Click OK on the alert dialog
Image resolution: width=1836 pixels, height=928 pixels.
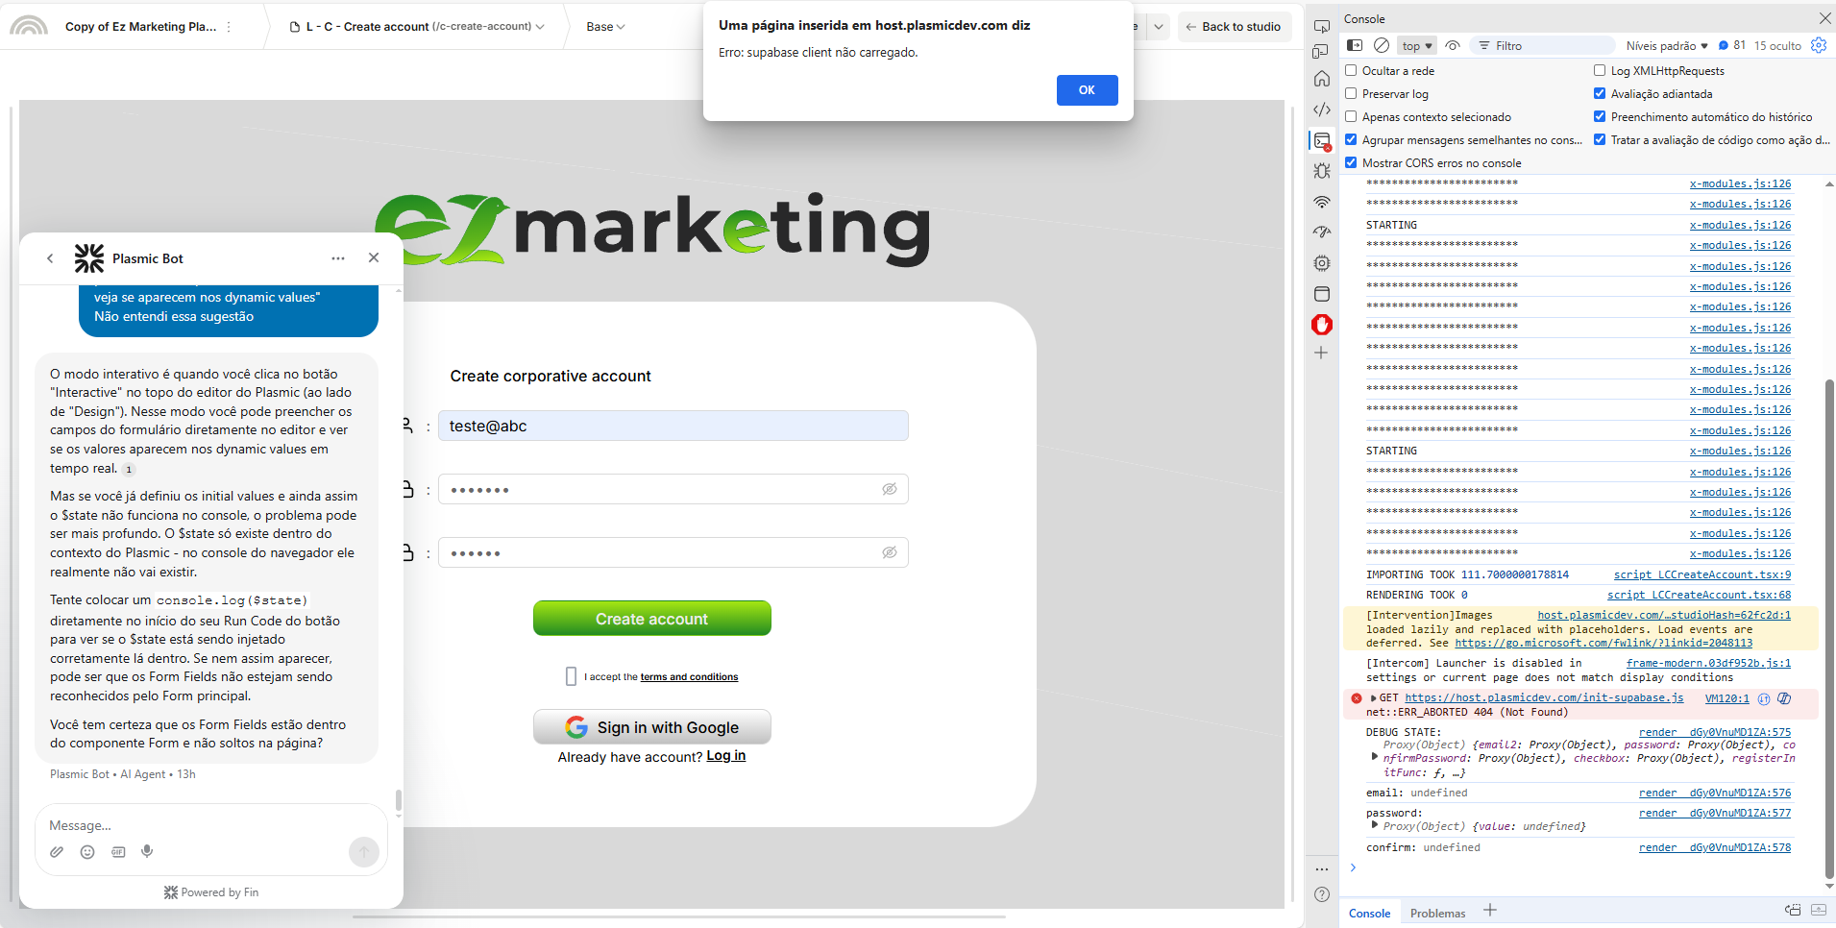[1087, 90]
